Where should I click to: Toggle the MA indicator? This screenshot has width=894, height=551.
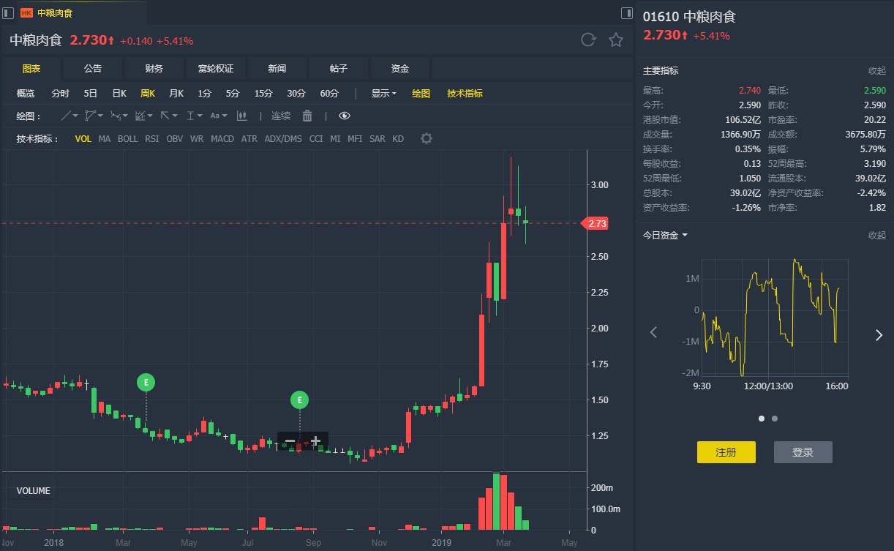point(105,138)
